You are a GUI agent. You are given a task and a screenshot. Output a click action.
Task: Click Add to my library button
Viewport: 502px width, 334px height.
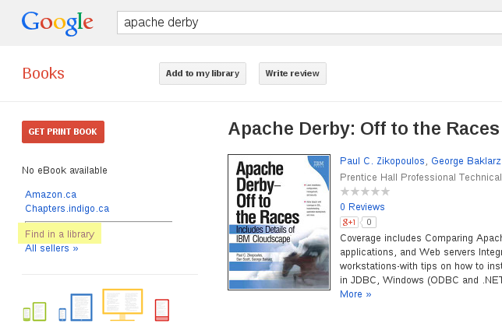point(203,73)
